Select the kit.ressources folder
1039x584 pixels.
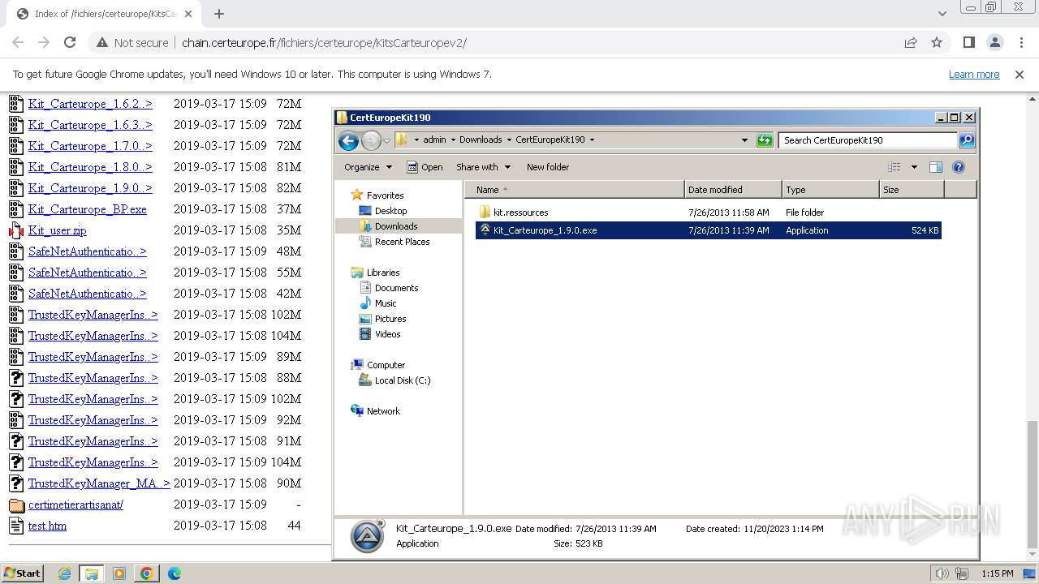[520, 213]
